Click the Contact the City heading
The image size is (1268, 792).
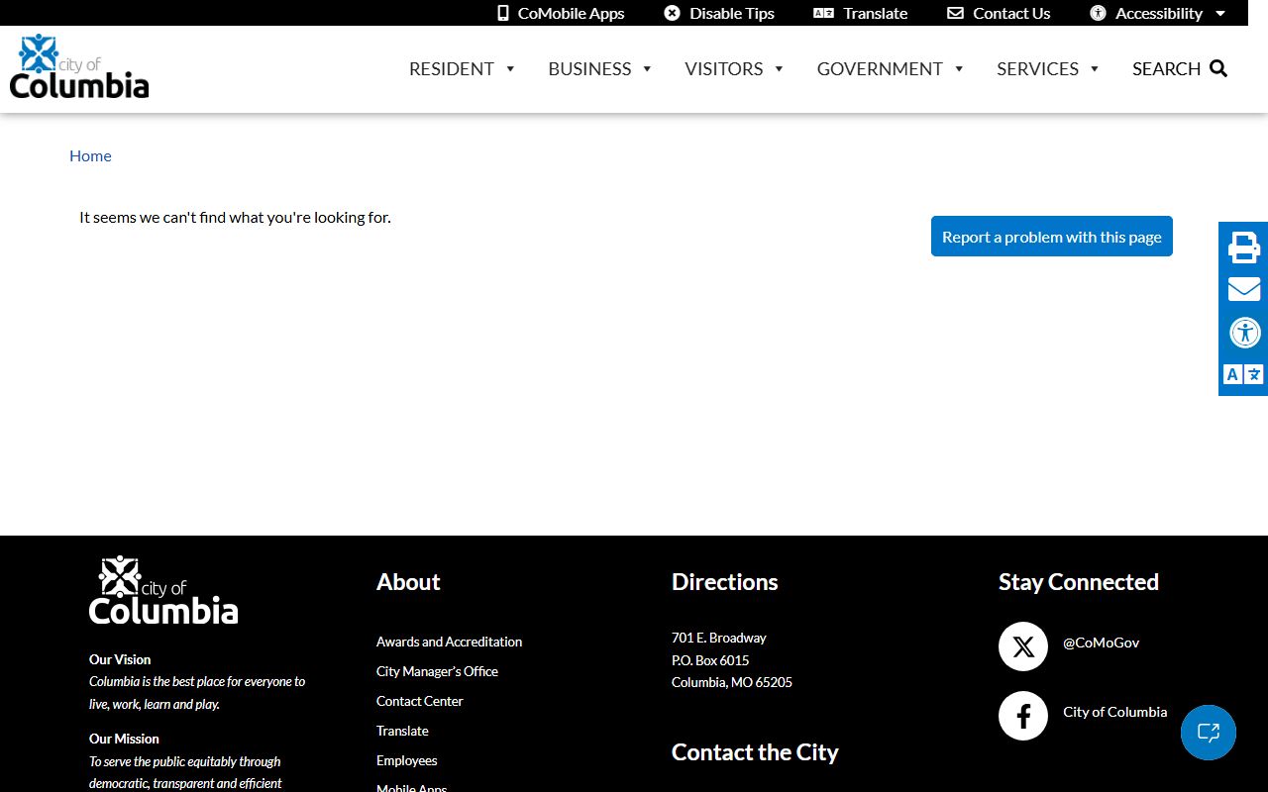(755, 752)
